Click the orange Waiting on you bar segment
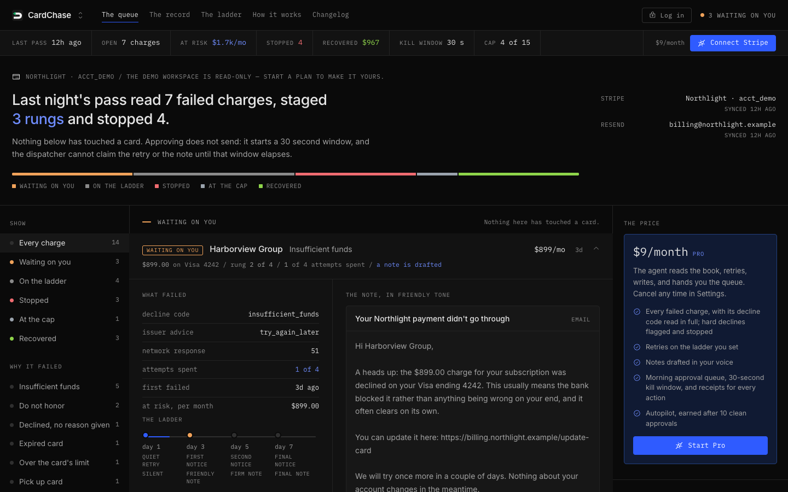This screenshot has width=788, height=492. (x=72, y=174)
